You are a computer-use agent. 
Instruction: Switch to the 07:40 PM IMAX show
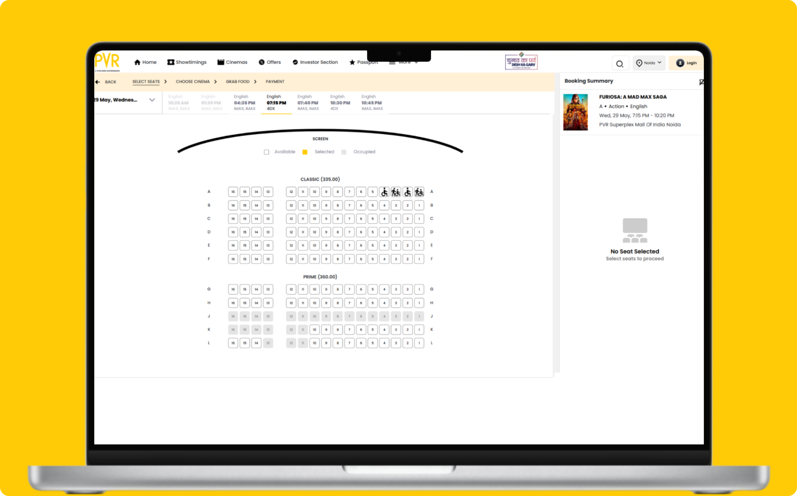pos(308,102)
